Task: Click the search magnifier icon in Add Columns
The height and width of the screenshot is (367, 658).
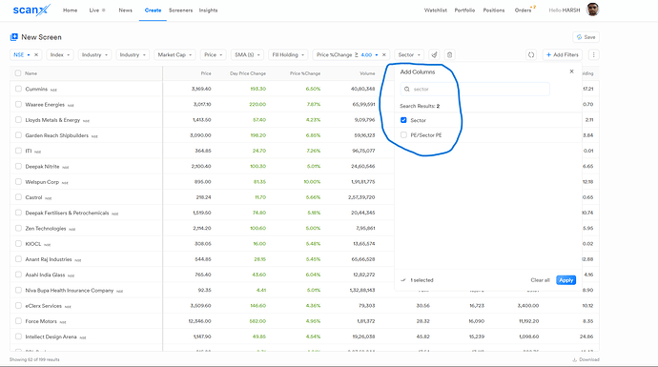Action: tap(407, 89)
